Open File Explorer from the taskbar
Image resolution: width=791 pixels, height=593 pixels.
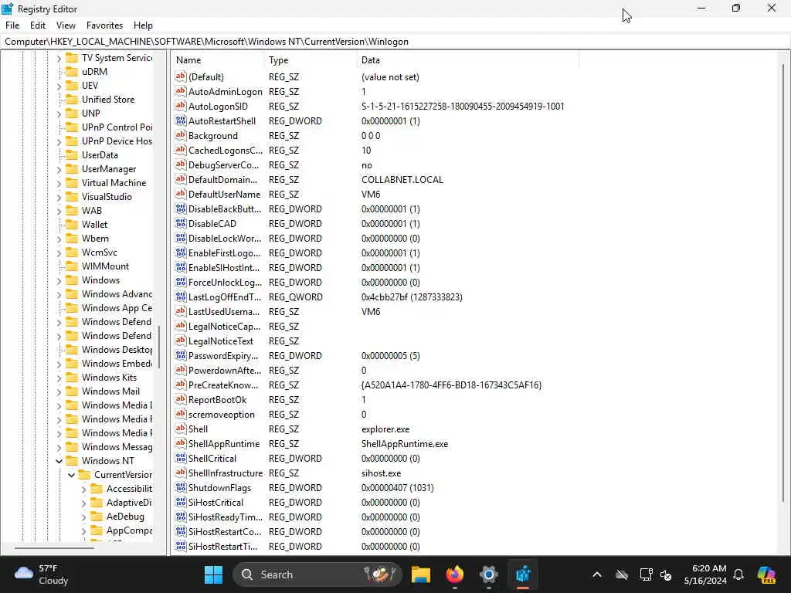[421, 574]
